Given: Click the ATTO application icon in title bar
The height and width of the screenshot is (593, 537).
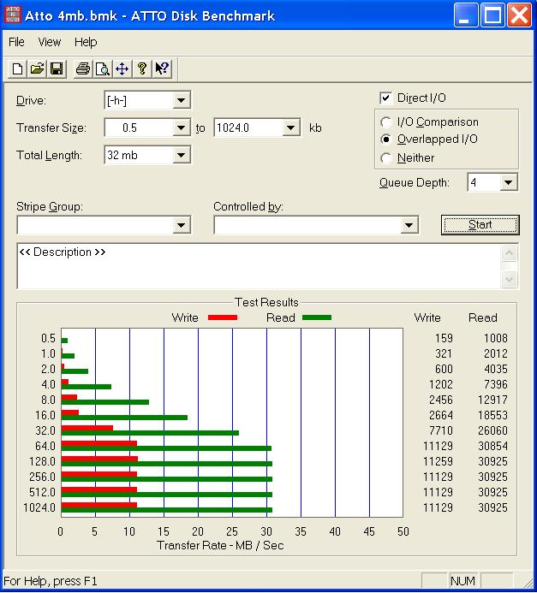Looking at the screenshot, I should [13, 15].
